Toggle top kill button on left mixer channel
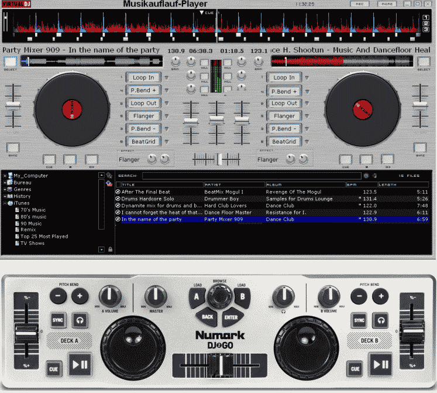 (204, 63)
